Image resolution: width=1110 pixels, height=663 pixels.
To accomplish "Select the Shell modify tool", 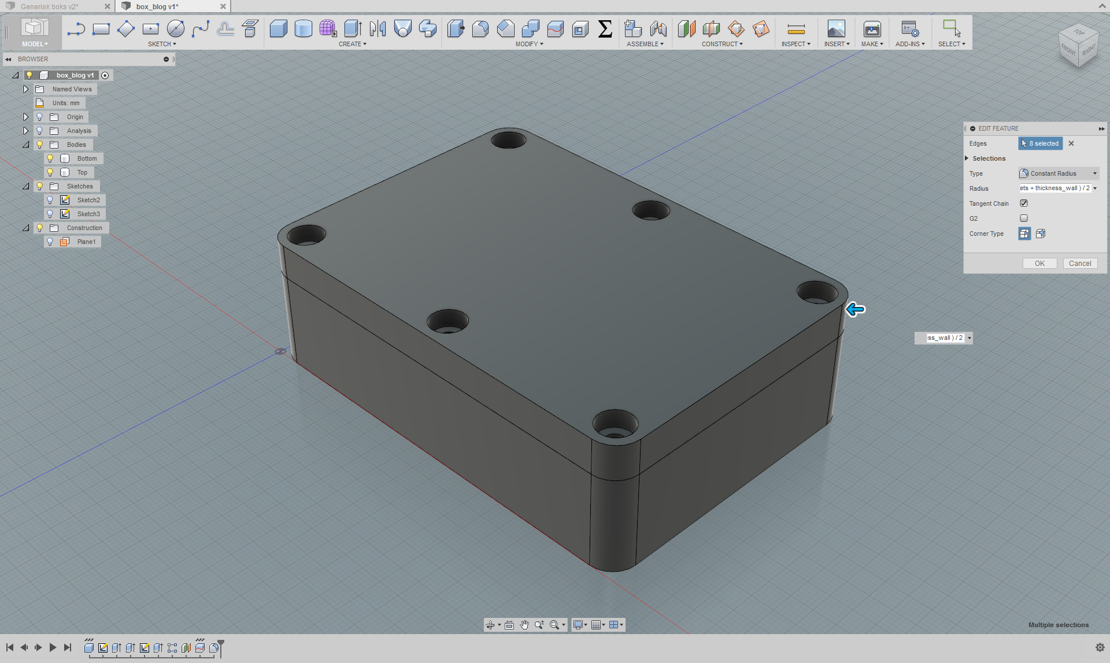I will click(580, 28).
